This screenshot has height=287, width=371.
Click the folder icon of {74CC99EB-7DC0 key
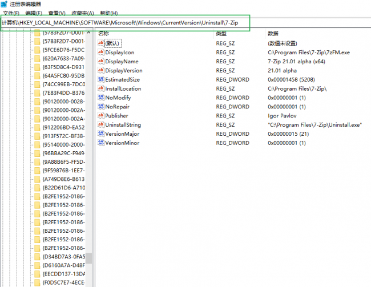coord(37,84)
